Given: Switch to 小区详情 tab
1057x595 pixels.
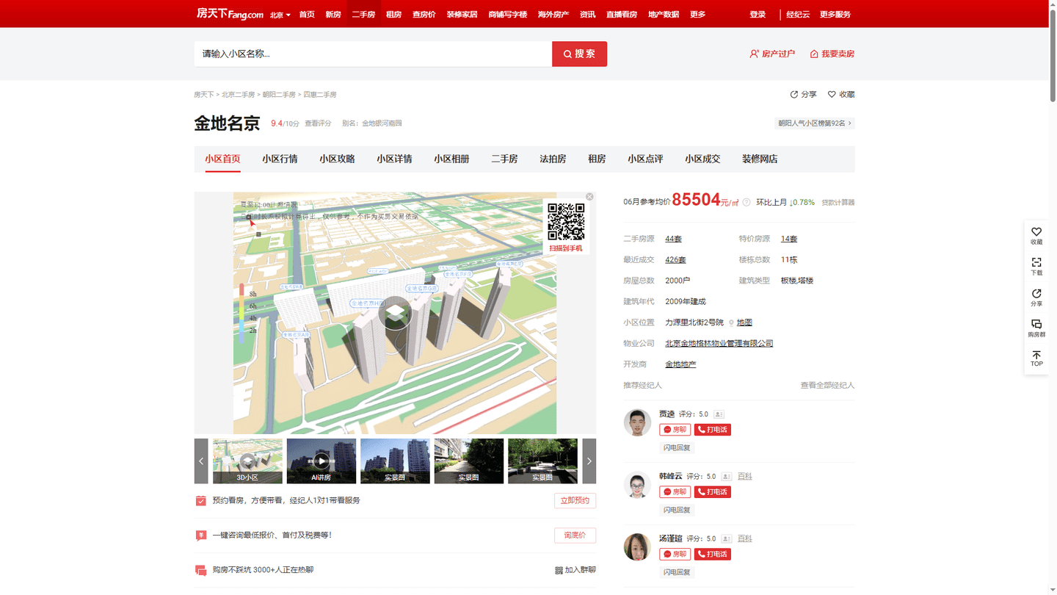Looking at the screenshot, I should point(394,159).
